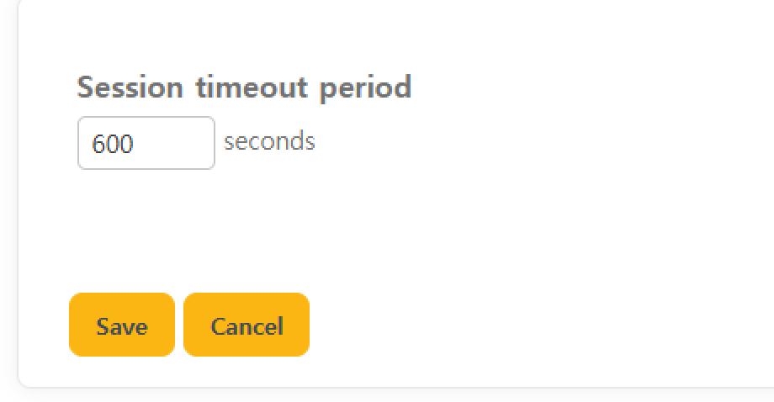The height and width of the screenshot is (402, 774).
Task: Cancel the session timeout changes
Action: click(247, 325)
